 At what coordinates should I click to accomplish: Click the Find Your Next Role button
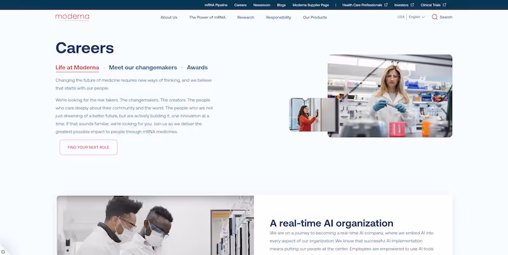(88, 147)
